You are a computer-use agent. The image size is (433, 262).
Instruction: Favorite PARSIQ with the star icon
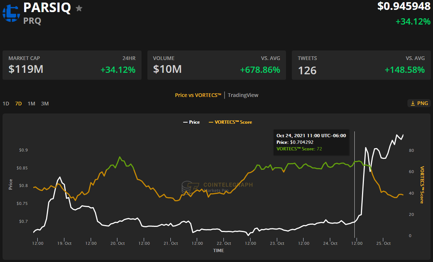pos(79,8)
